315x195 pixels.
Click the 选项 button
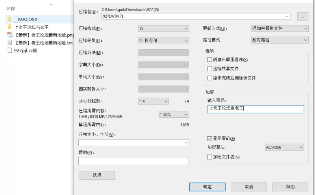[97, 175]
